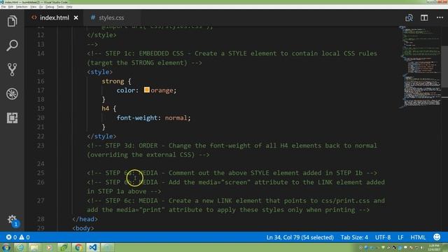Image resolution: width=448 pixels, height=252 pixels.
Task: Open the Edit menu
Action: 11,6
